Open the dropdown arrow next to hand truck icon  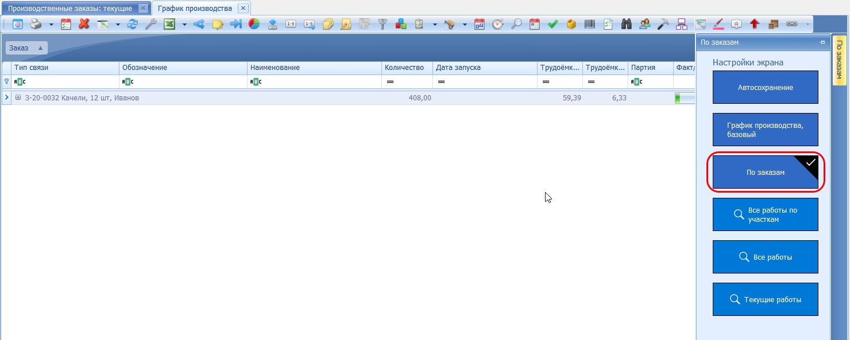[465, 24]
